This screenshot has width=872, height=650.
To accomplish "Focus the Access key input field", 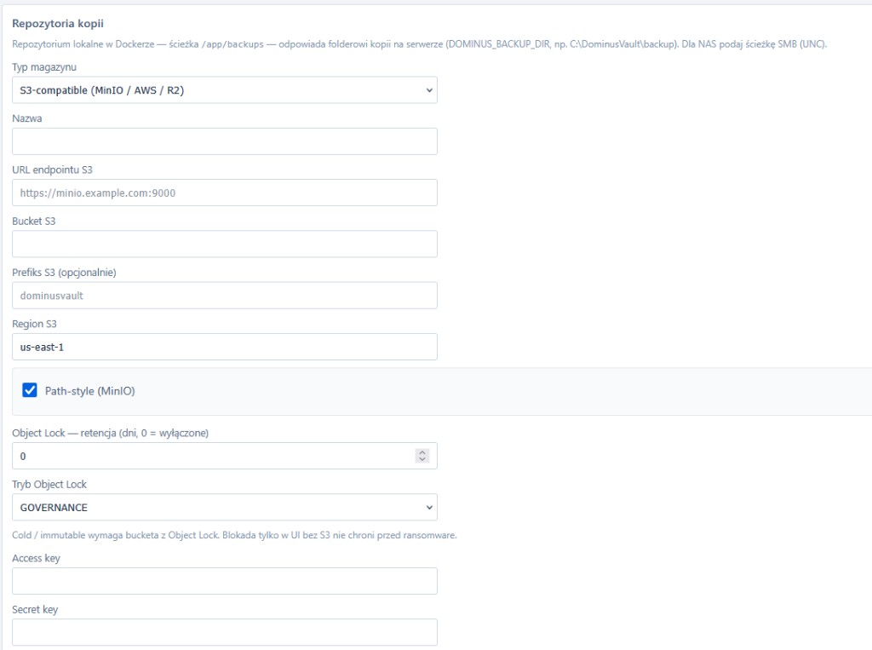I will [x=225, y=581].
